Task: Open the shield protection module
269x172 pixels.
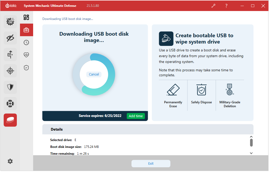Action: click(x=10, y=87)
